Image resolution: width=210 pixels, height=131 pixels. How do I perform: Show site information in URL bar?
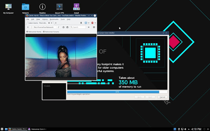tap(31, 27)
